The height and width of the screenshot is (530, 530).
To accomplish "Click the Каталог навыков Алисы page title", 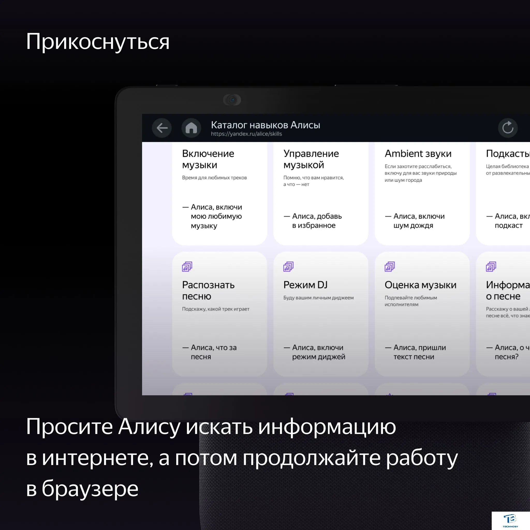I will coord(265,125).
